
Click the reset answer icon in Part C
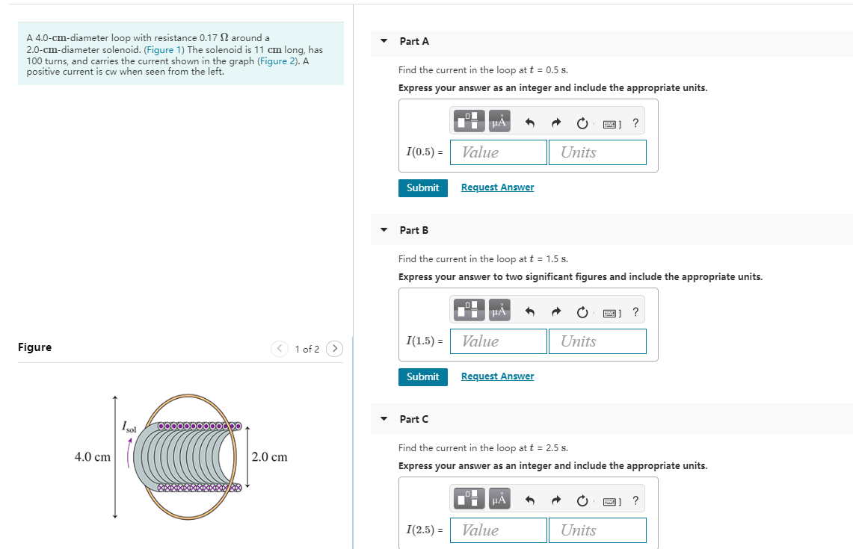coord(582,499)
